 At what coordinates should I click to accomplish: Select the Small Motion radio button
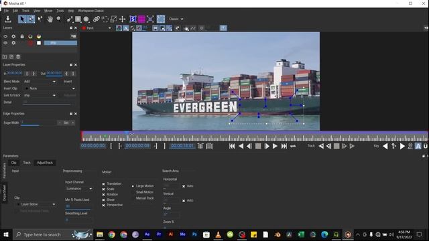click(133, 192)
